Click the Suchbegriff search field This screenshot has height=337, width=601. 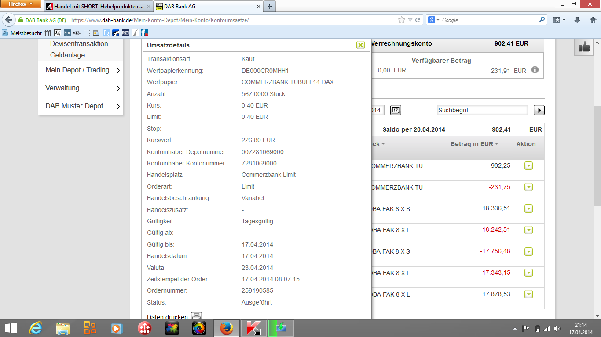pyautogui.click(x=483, y=110)
